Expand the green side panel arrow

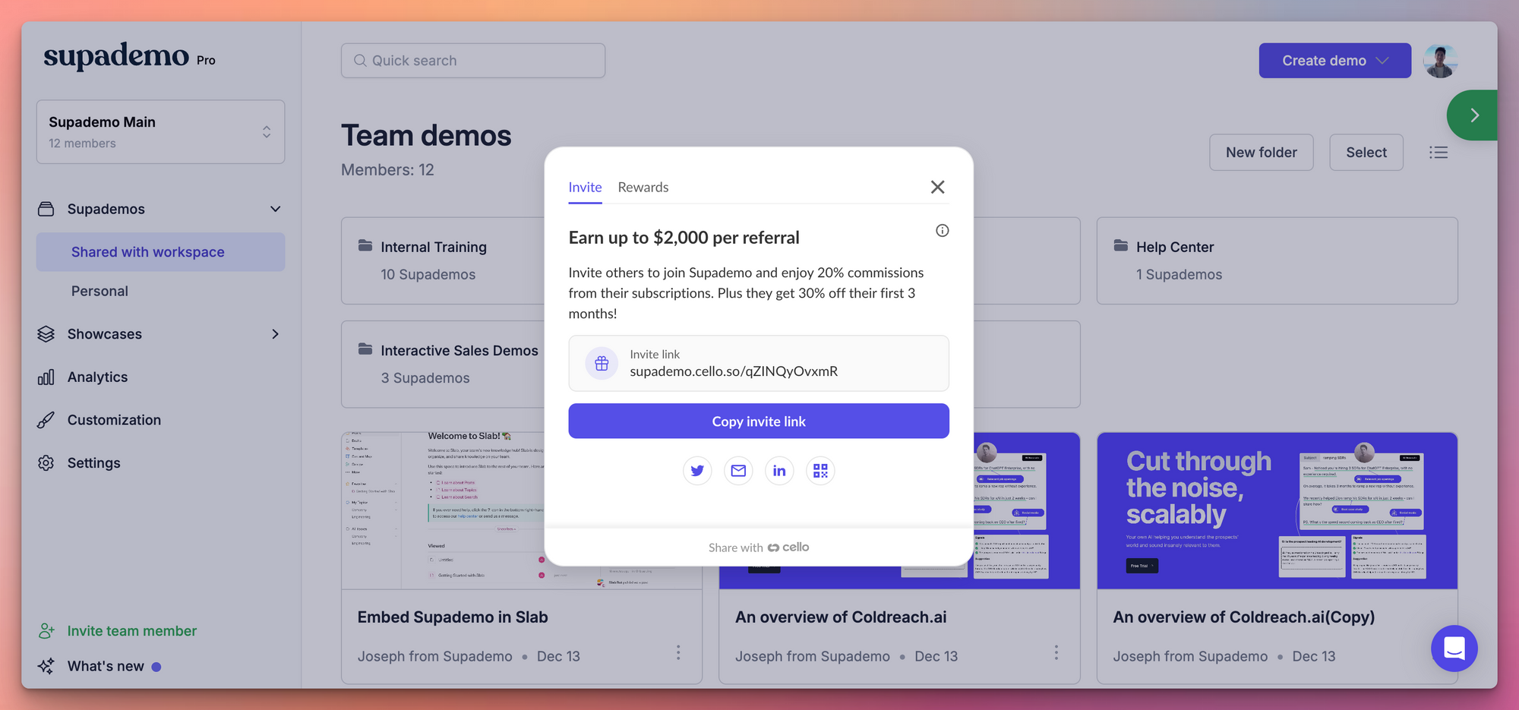point(1473,115)
